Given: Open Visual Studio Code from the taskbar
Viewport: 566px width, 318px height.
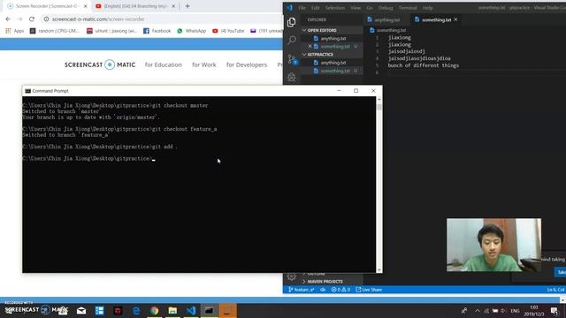Looking at the screenshot, I should point(191,310).
